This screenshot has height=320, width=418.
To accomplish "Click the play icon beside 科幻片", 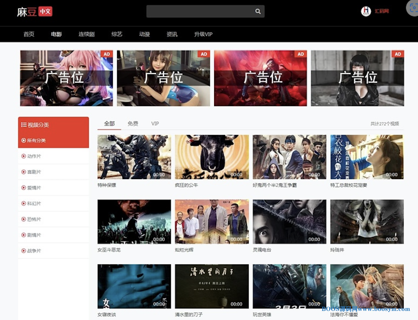I will coord(23,203).
